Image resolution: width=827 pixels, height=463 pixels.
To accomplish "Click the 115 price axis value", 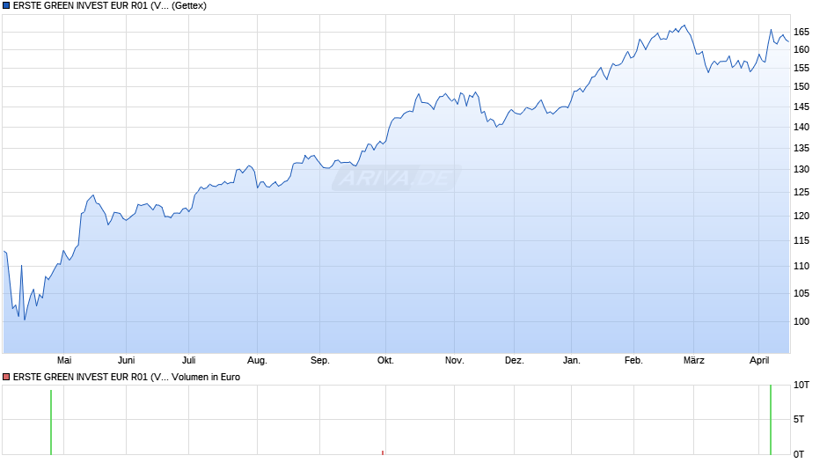I will tap(801, 240).
